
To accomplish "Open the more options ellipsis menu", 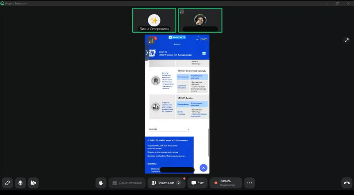I will (249, 183).
